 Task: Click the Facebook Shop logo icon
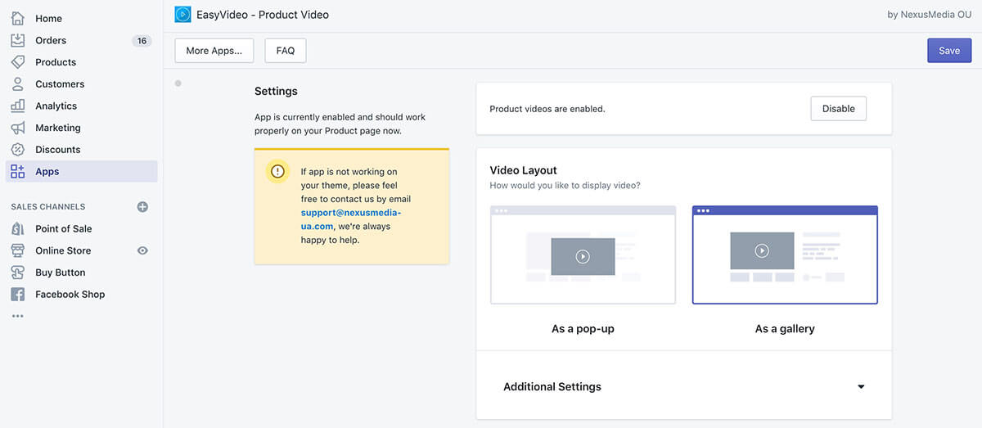pyautogui.click(x=17, y=295)
